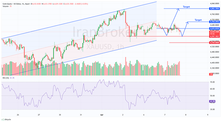Click the 4,400.0000 price axis tick

point(215,63)
